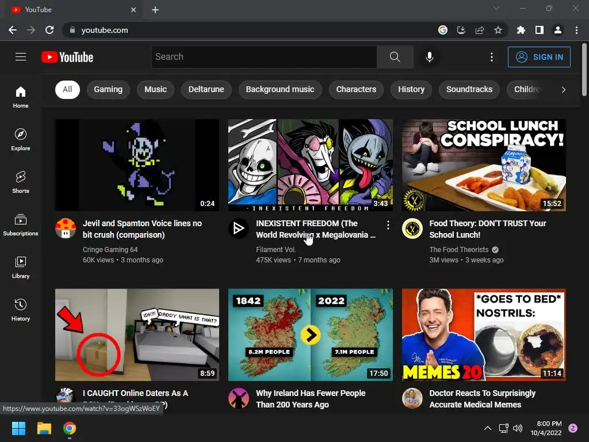Open the YouTube hamburger guide menu

click(21, 57)
